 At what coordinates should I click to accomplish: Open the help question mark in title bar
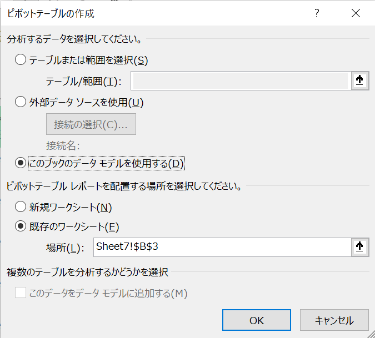click(x=317, y=13)
